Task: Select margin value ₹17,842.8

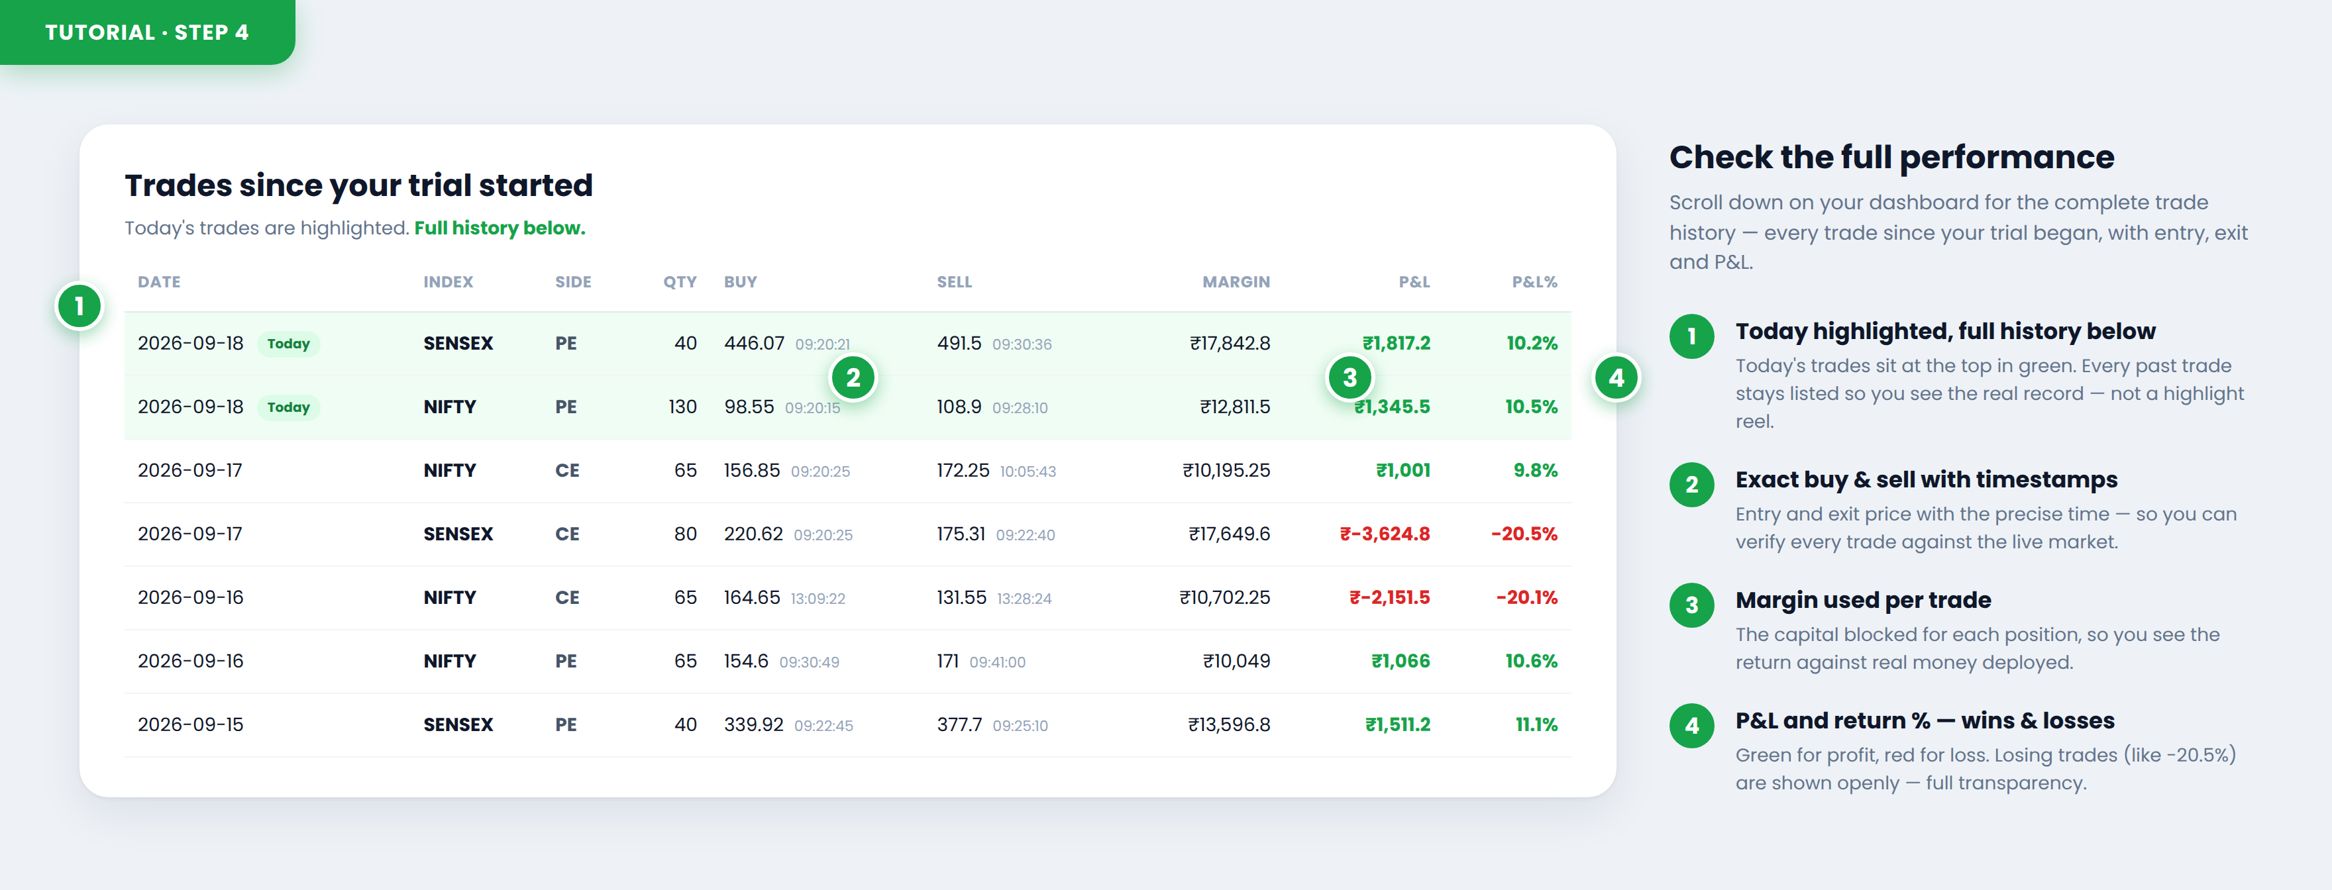Action: pyautogui.click(x=1230, y=344)
